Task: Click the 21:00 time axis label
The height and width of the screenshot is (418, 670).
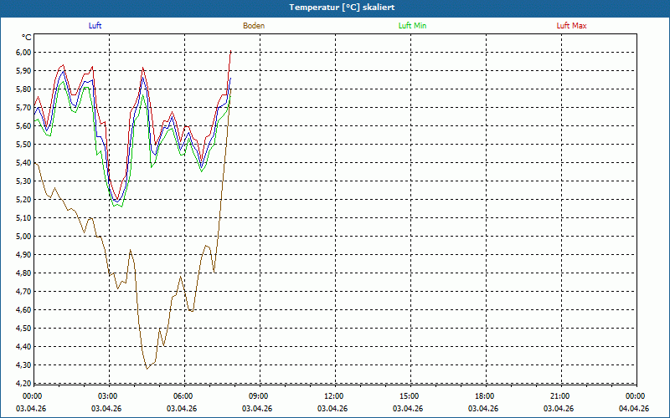Action: click(560, 396)
